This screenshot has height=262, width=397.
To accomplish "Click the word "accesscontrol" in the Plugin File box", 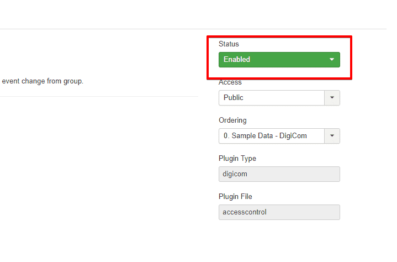I will tap(244, 212).
